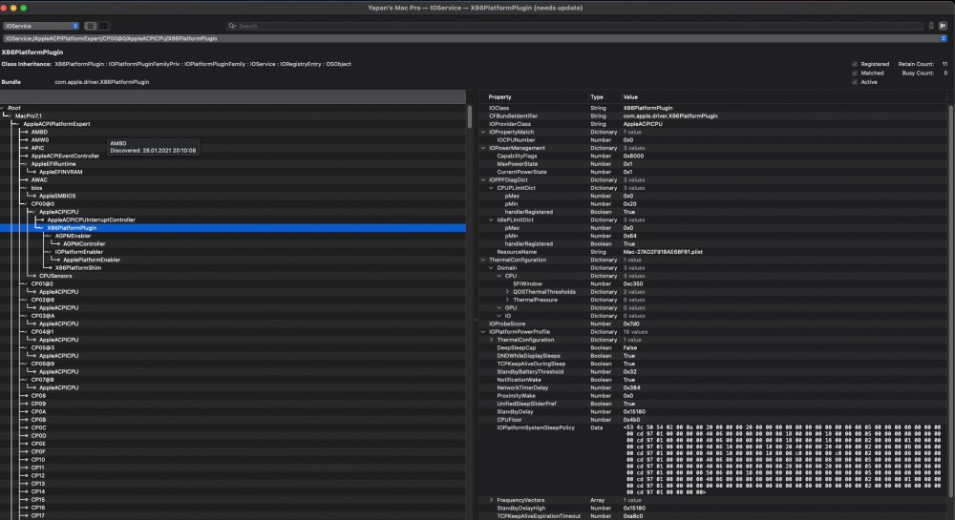Expand the FrequencyVectors array
The width and height of the screenshot is (955, 520).
[492, 500]
